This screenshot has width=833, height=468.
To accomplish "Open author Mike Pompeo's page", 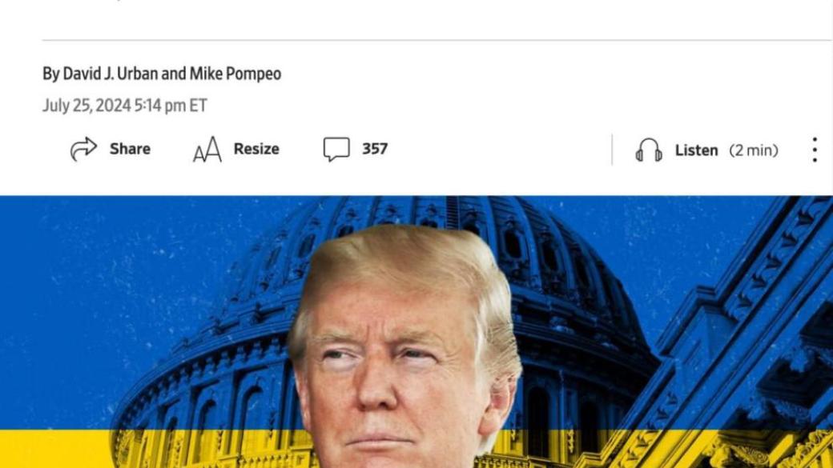I will [235, 74].
